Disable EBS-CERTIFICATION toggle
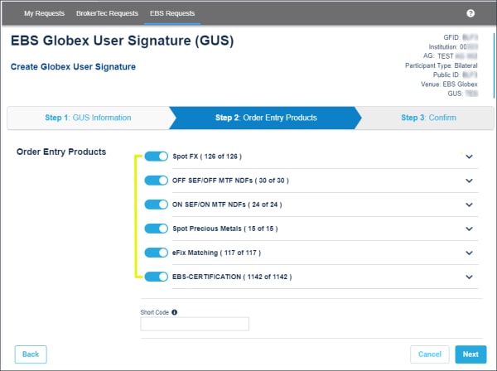This screenshot has width=497, height=371. (x=156, y=277)
